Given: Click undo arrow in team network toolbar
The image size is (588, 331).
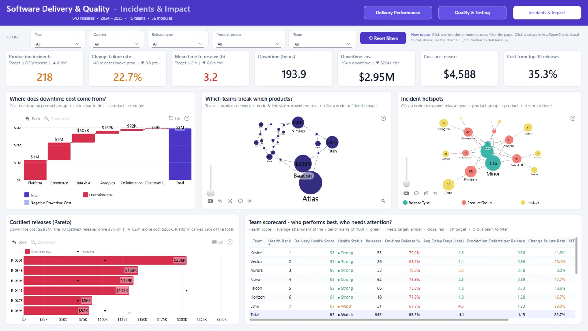Looking at the screenshot, I should coord(220,201).
